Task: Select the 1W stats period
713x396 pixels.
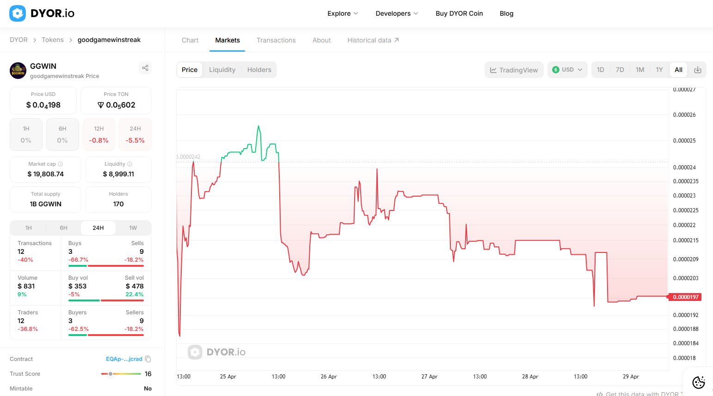Action: (133, 228)
